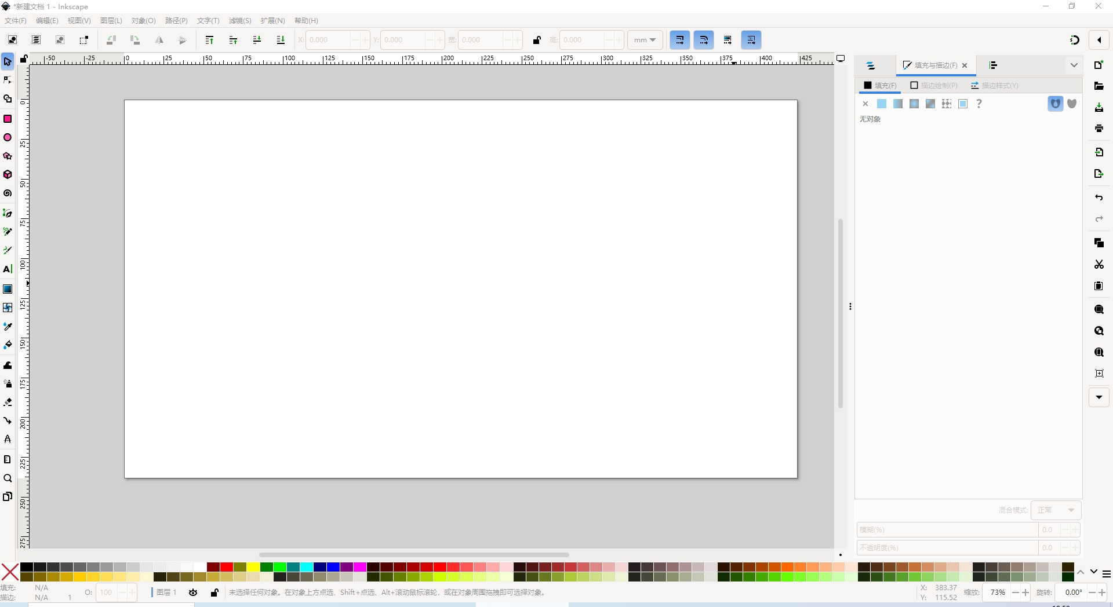1113x607 pixels.
Task: Select the Rectangle tool
Action: click(8, 119)
